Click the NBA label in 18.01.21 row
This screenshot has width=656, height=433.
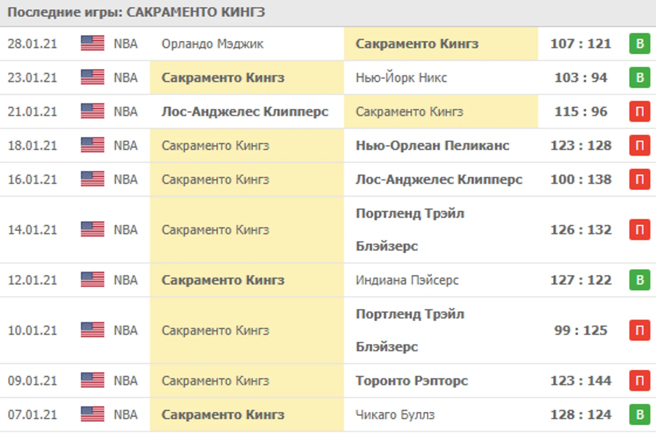(125, 145)
